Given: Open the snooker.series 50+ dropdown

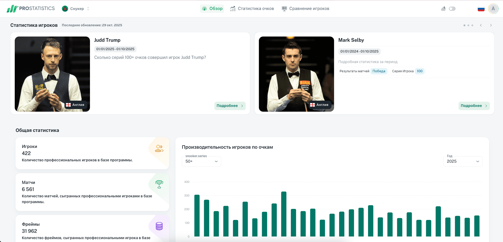Looking at the screenshot, I should (x=201, y=161).
